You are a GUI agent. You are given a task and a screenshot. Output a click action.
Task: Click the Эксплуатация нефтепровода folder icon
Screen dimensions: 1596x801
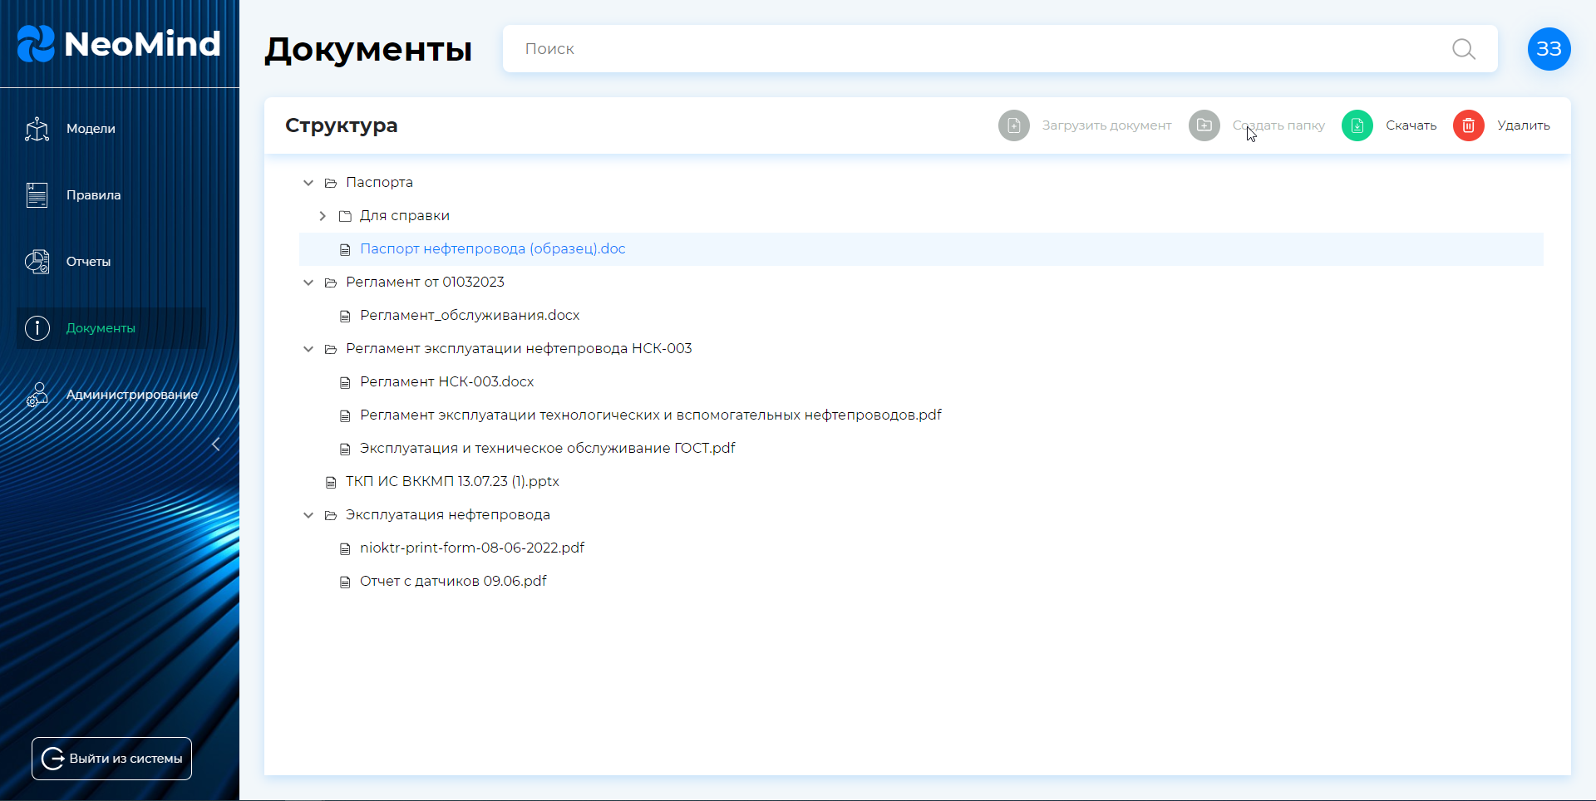(331, 515)
